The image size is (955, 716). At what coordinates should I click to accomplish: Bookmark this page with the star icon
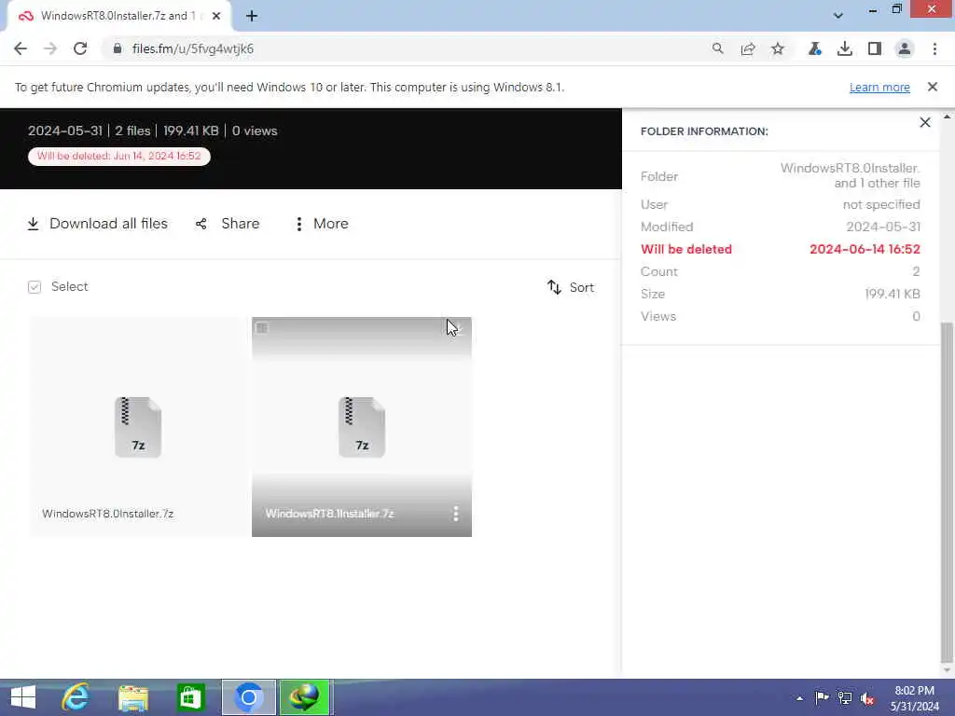[x=778, y=48]
